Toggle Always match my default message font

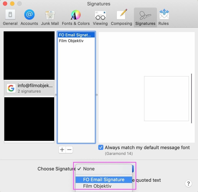point(101,148)
